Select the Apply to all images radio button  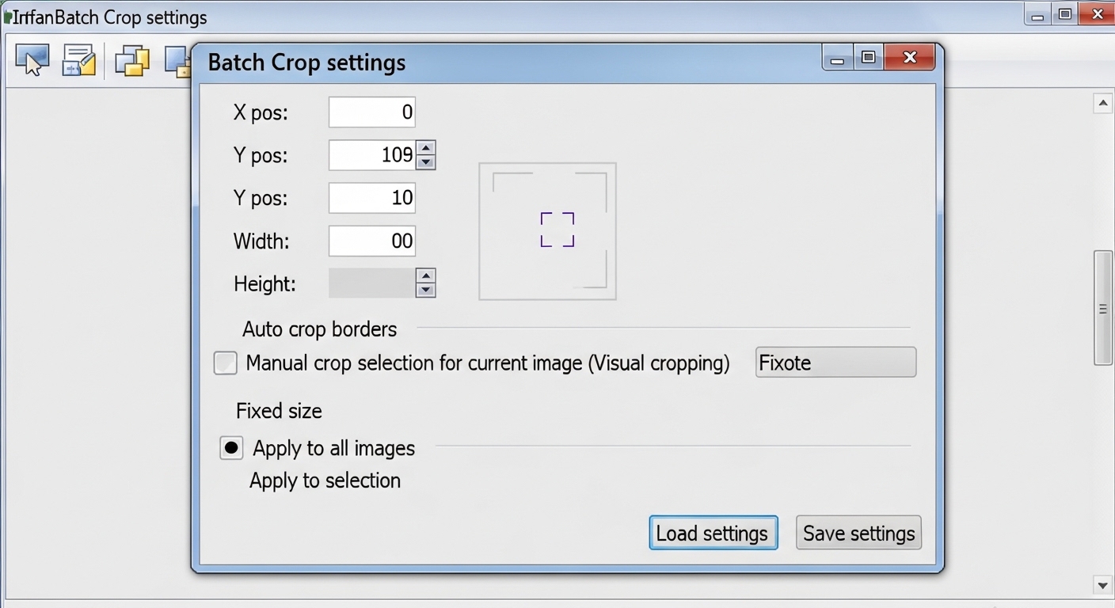231,448
